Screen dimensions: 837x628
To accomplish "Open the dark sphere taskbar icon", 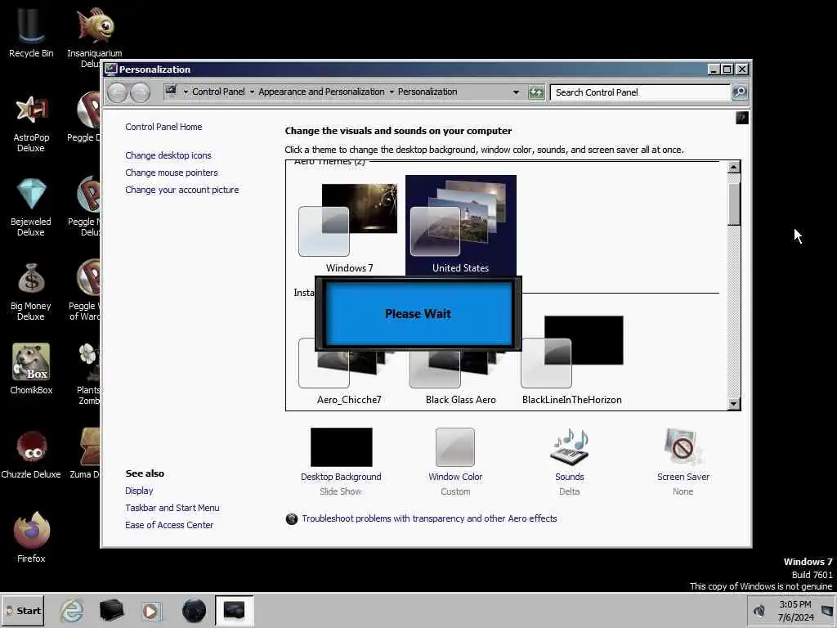I will tap(194, 610).
